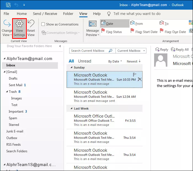Click the Reset View icon

point(31,23)
